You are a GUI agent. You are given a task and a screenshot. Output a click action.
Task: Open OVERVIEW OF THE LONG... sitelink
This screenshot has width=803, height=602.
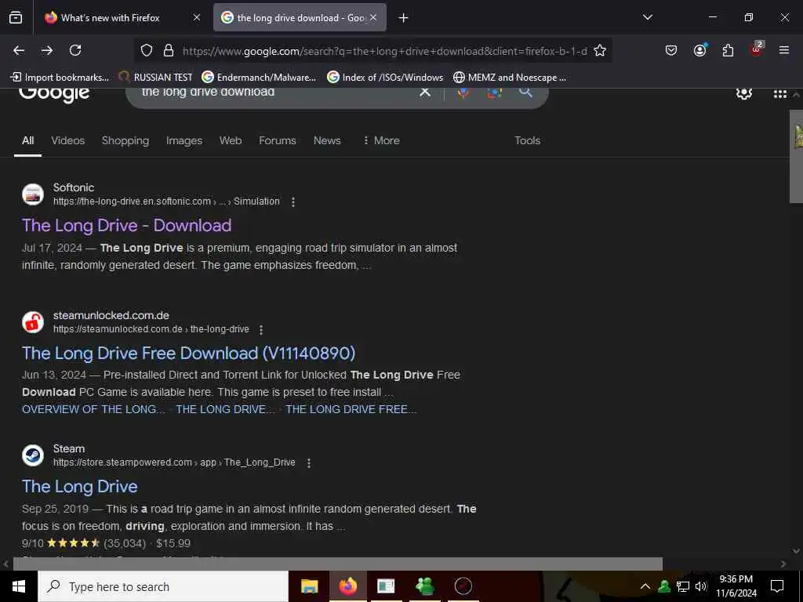coord(93,409)
